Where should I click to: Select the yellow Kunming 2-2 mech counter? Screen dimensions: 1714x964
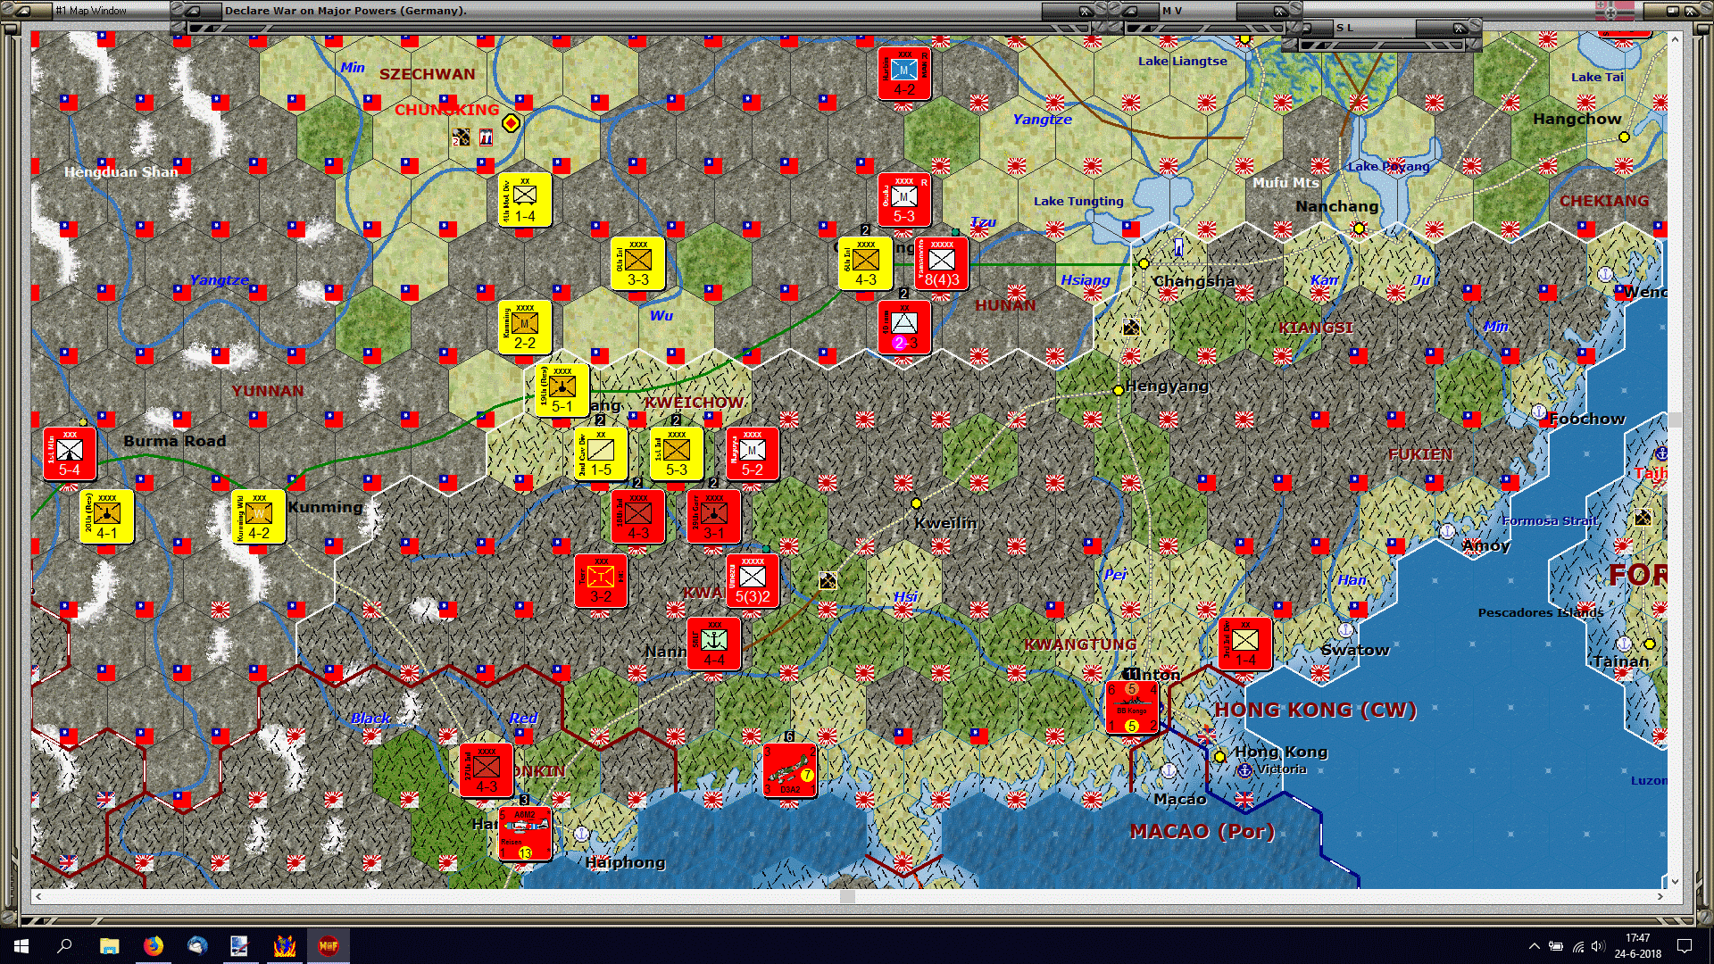click(x=525, y=327)
